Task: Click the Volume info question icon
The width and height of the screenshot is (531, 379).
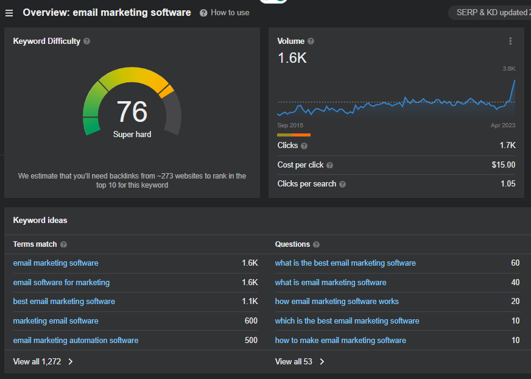Action: click(x=311, y=41)
